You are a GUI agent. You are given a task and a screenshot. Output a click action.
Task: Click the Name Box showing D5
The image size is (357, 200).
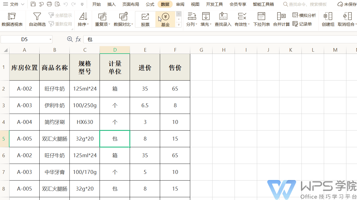25,39
